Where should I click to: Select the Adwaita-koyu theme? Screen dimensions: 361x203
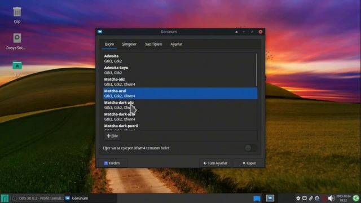pos(179,70)
